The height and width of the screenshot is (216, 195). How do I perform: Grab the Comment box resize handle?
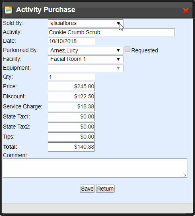pyautogui.click(x=185, y=175)
